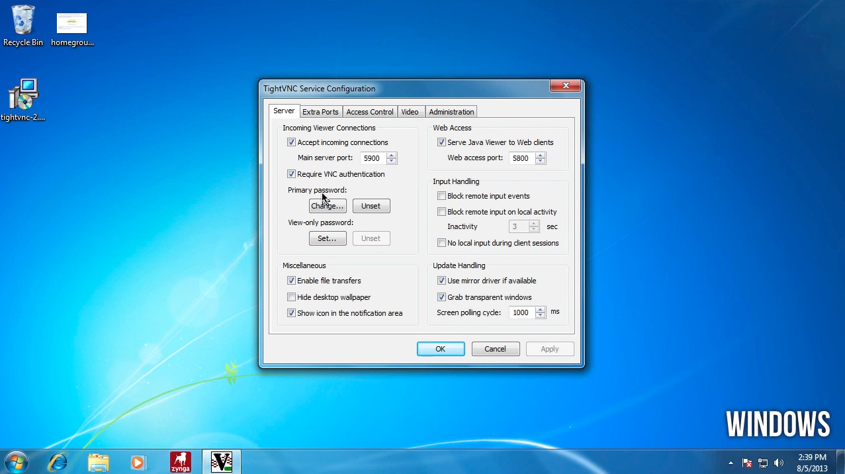Open Internet Explorer from the taskbar
This screenshot has width=845, height=474.
pyautogui.click(x=57, y=461)
